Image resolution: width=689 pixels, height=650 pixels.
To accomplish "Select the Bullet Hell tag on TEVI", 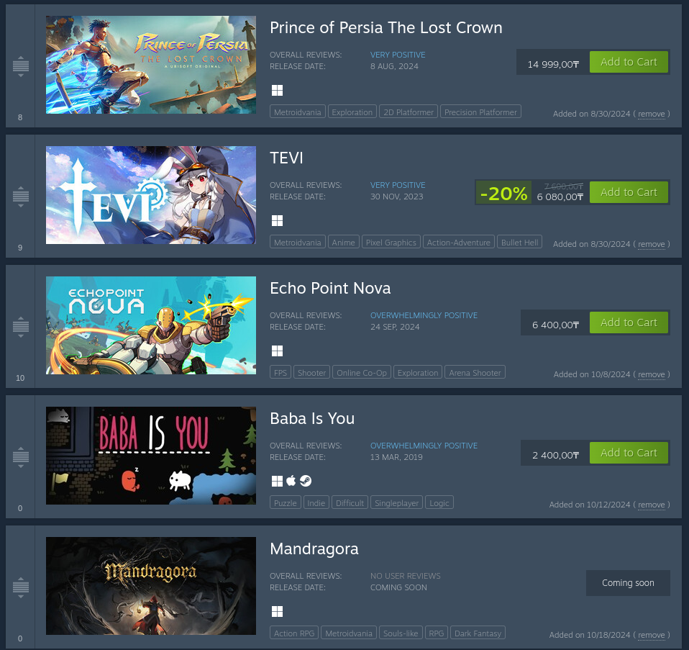I will pos(519,243).
